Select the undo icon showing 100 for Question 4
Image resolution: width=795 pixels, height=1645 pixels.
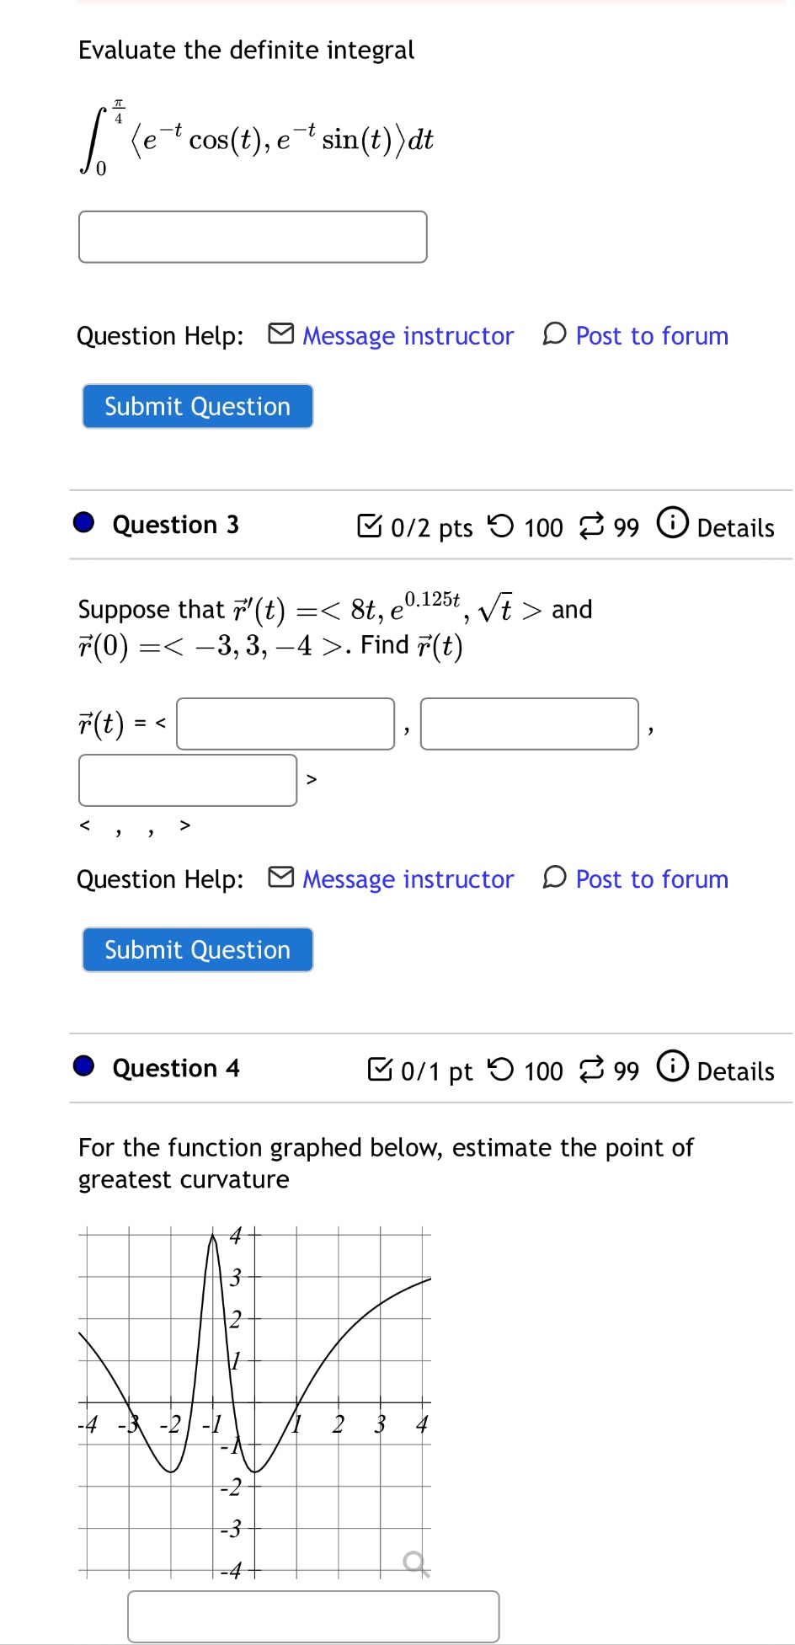click(x=503, y=1070)
